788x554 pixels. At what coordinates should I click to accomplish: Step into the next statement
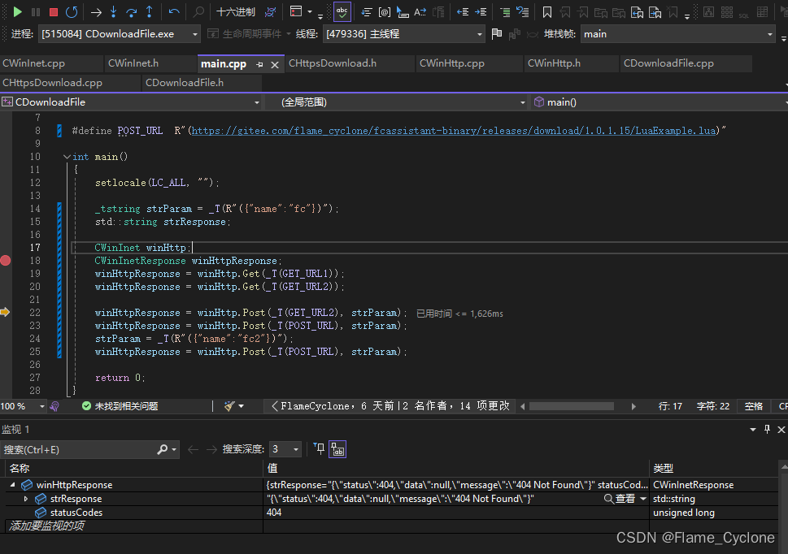coord(114,13)
